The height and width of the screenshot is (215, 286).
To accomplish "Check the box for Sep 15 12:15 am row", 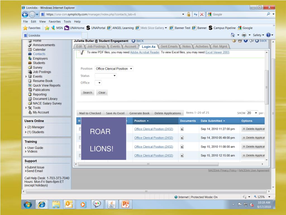I will 80,156.
